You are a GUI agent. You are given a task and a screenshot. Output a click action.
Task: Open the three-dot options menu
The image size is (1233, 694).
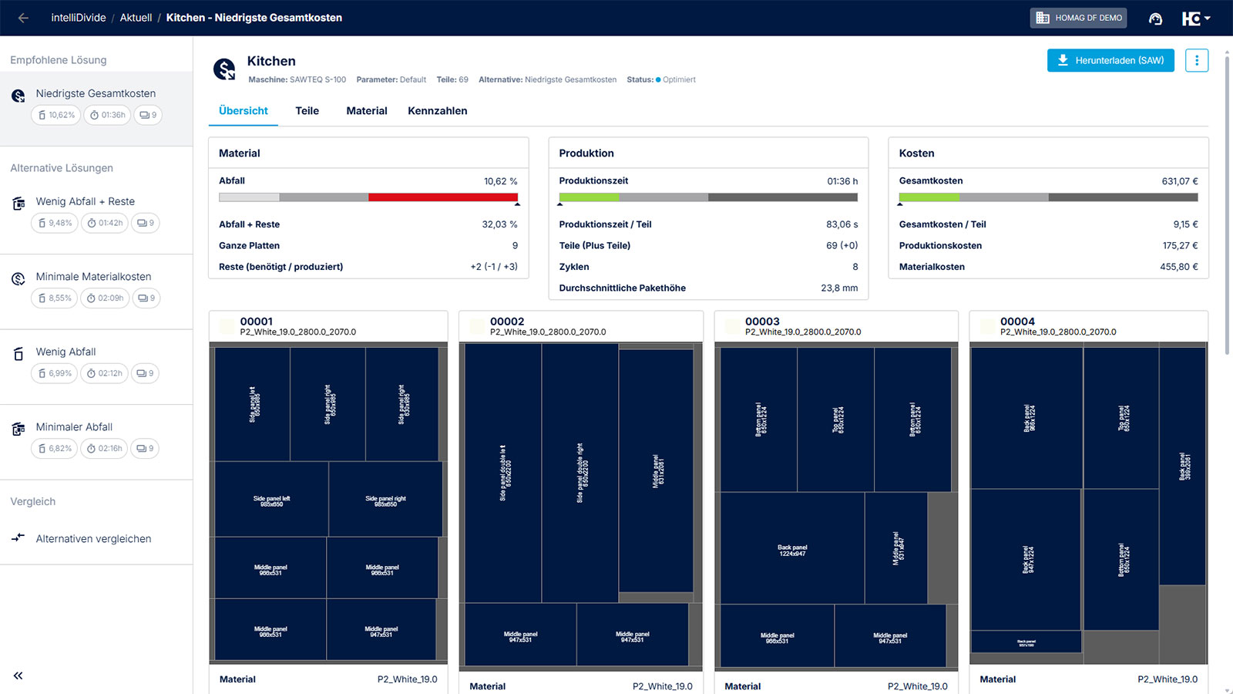pos(1196,60)
